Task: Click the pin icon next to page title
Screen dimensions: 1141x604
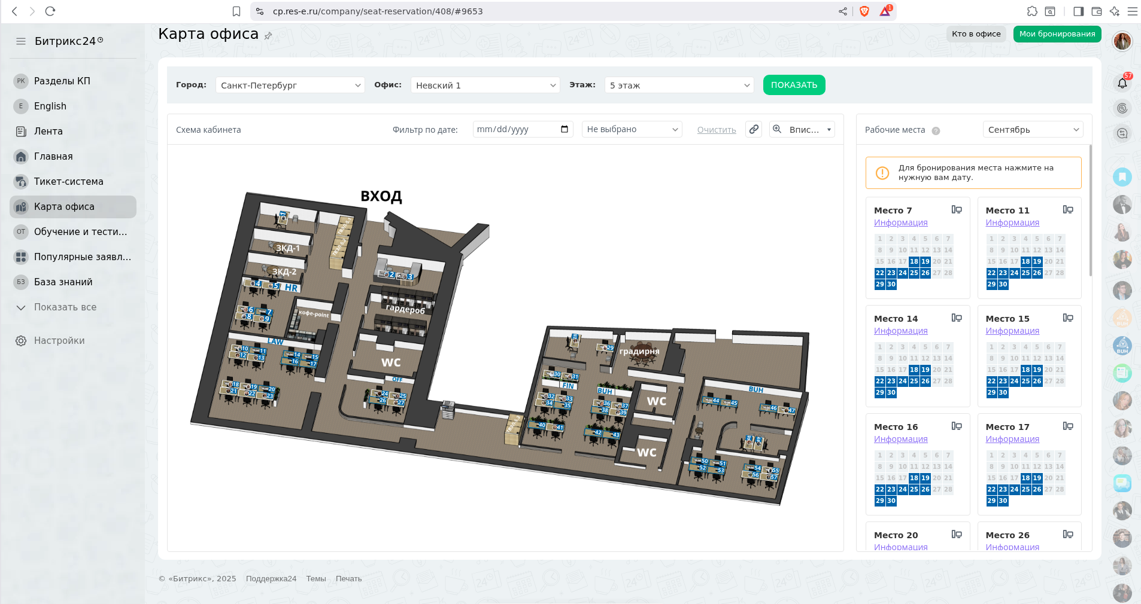Action: [x=268, y=36]
